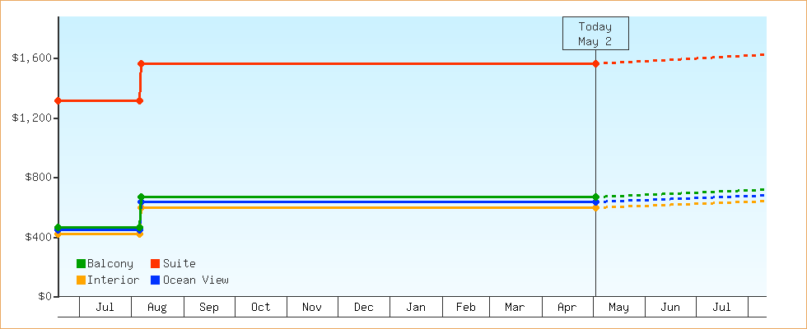Select the May month cell on the axis

tap(619, 307)
